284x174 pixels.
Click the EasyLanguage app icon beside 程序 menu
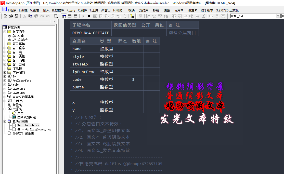click(5, 9)
